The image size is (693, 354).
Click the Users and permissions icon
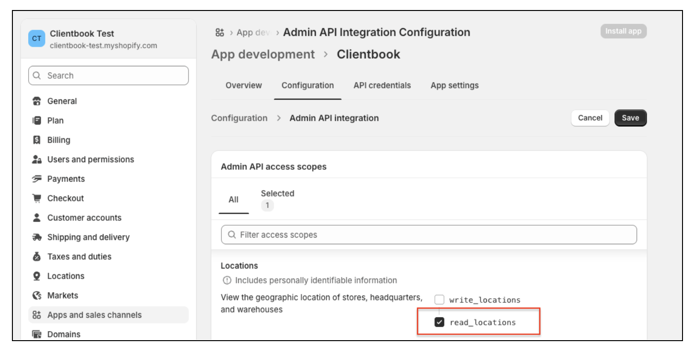[37, 160]
